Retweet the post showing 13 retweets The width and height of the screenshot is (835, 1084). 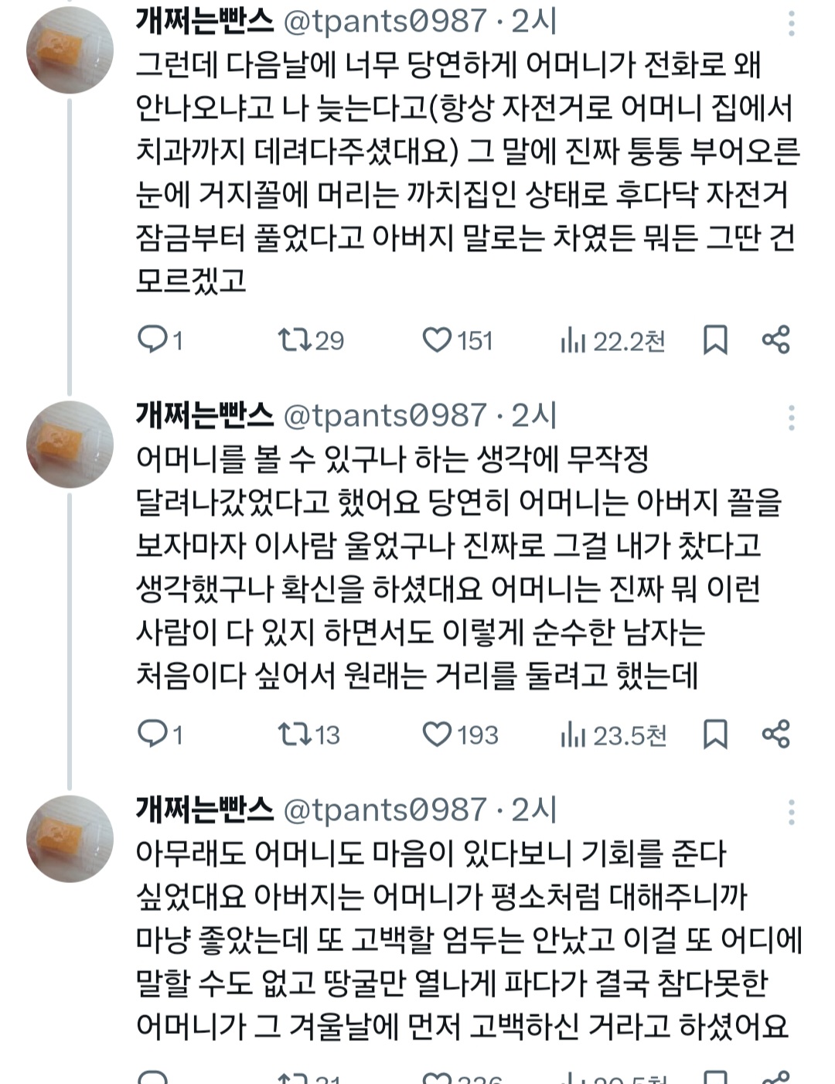click(295, 734)
